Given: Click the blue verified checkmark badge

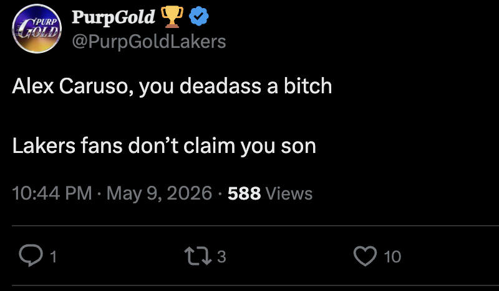Looking at the screenshot, I should [199, 16].
